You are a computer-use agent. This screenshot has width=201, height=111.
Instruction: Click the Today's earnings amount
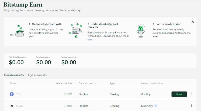[x=69, y=62]
